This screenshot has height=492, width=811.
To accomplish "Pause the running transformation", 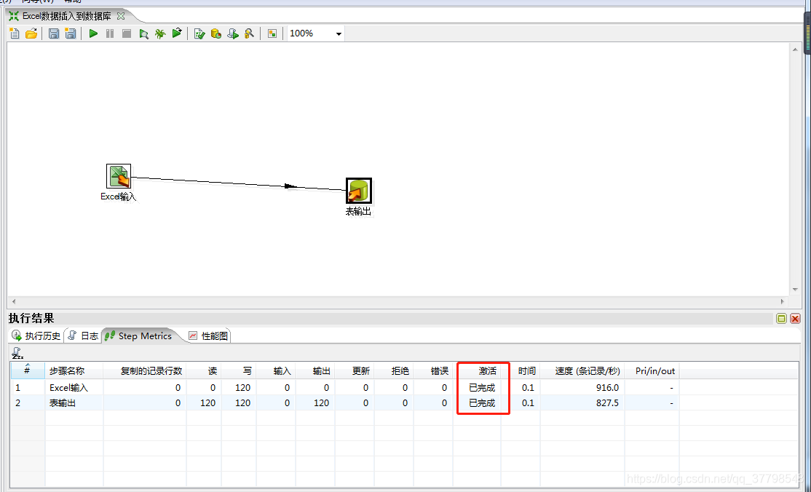I will [110, 33].
